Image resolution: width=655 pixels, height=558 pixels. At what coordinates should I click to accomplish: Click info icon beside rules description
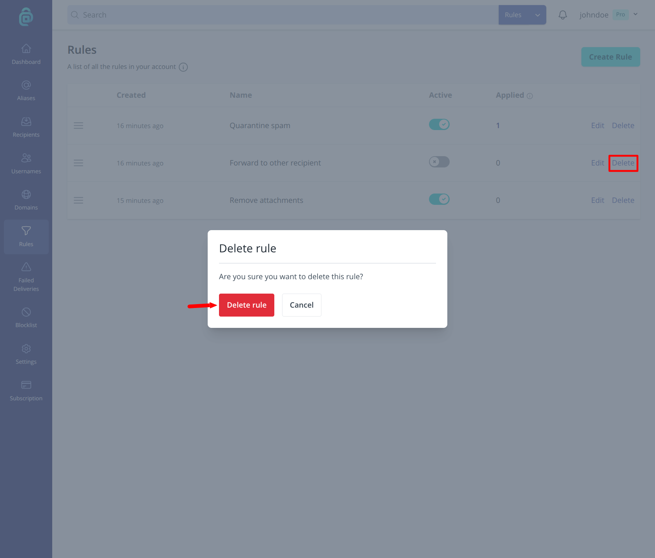click(183, 67)
